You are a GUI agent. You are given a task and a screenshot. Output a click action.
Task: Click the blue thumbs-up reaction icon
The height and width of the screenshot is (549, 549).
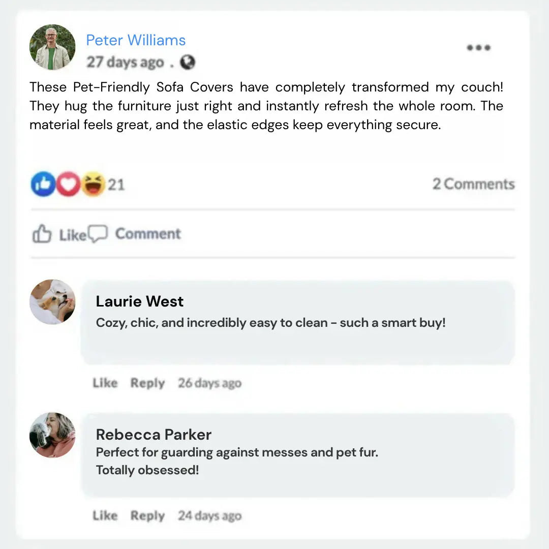pos(43,184)
